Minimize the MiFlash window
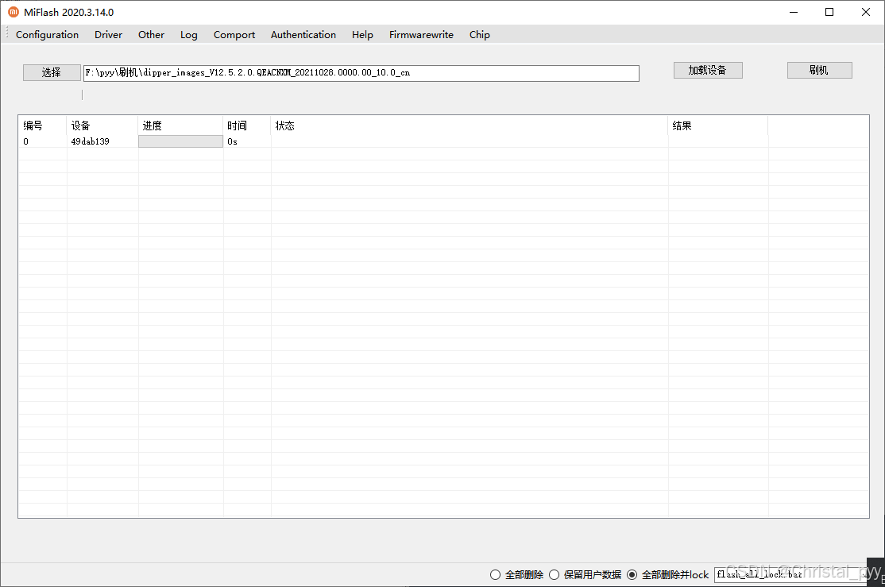The image size is (885, 587). click(794, 12)
